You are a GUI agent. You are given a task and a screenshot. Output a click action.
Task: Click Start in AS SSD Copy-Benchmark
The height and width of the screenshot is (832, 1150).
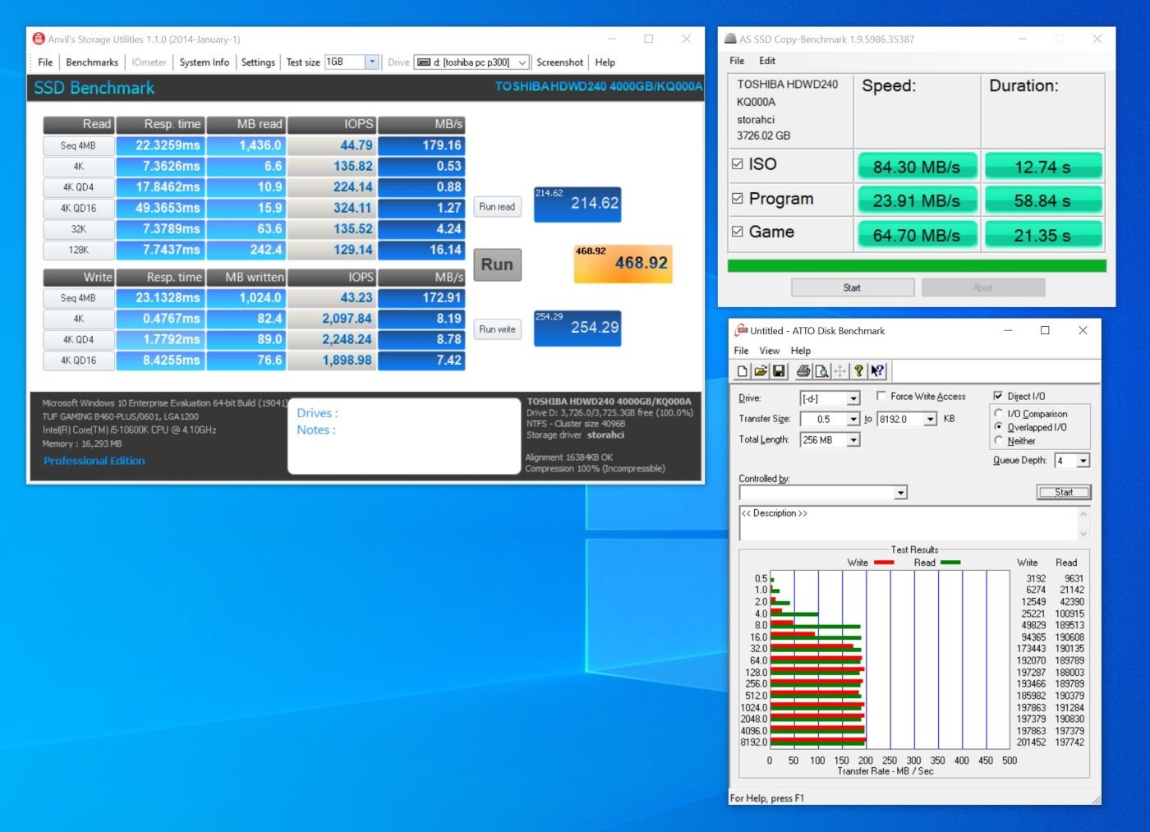[853, 287]
